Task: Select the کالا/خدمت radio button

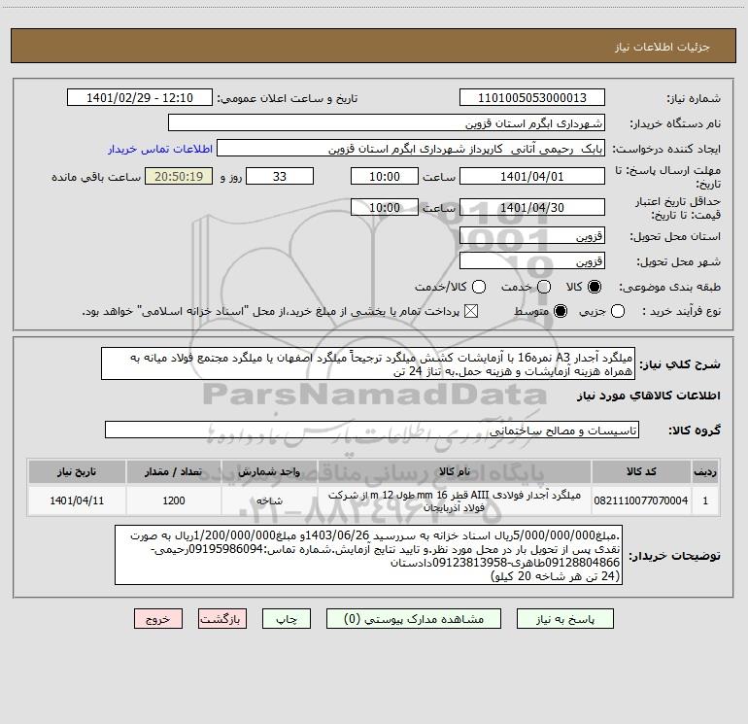Action: tap(479, 287)
